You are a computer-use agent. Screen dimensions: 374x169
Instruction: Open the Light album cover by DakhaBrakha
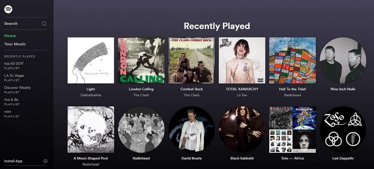click(x=91, y=60)
